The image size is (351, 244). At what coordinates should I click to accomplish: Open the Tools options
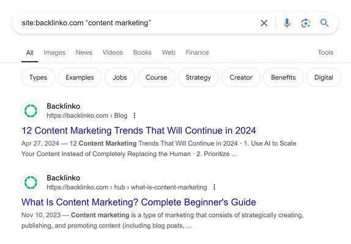(325, 52)
